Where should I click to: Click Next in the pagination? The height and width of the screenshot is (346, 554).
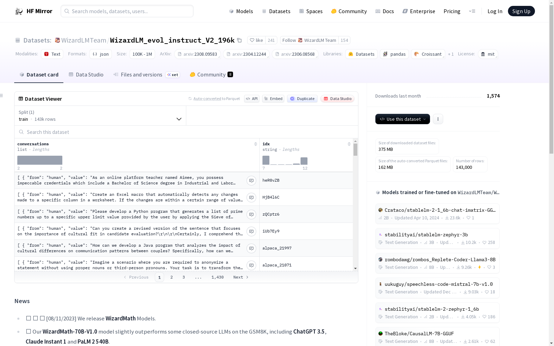[x=241, y=277]
